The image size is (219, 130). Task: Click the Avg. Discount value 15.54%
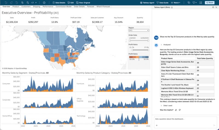[119, 22]
